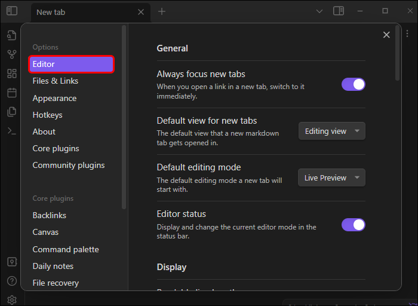Open Default view for new tabs dropdown

(x=331, y=131)
